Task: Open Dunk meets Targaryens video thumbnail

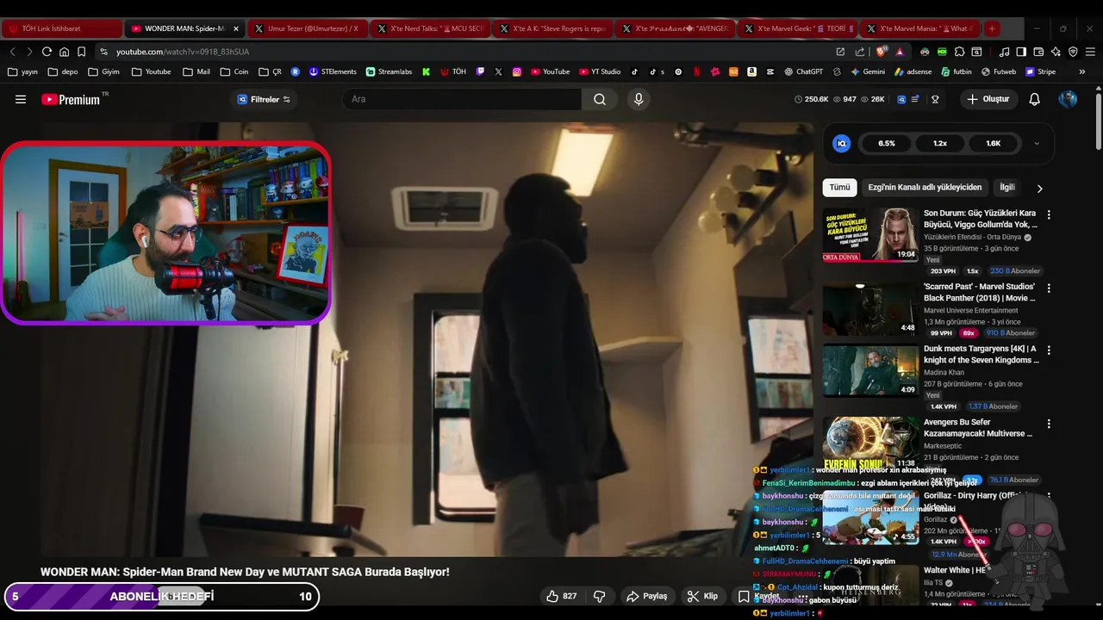Action: click(x=870, y=370)
